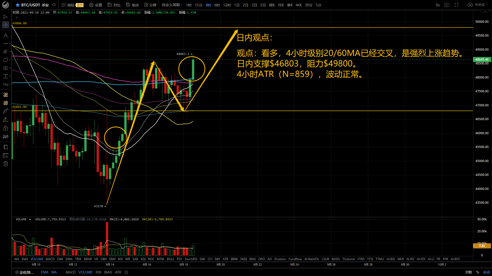
Task: Click the bookmark icon in left sidebar
Action: 6,147
